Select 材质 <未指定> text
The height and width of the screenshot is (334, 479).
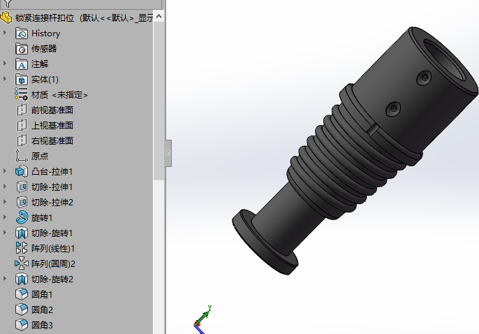(59, 95)
